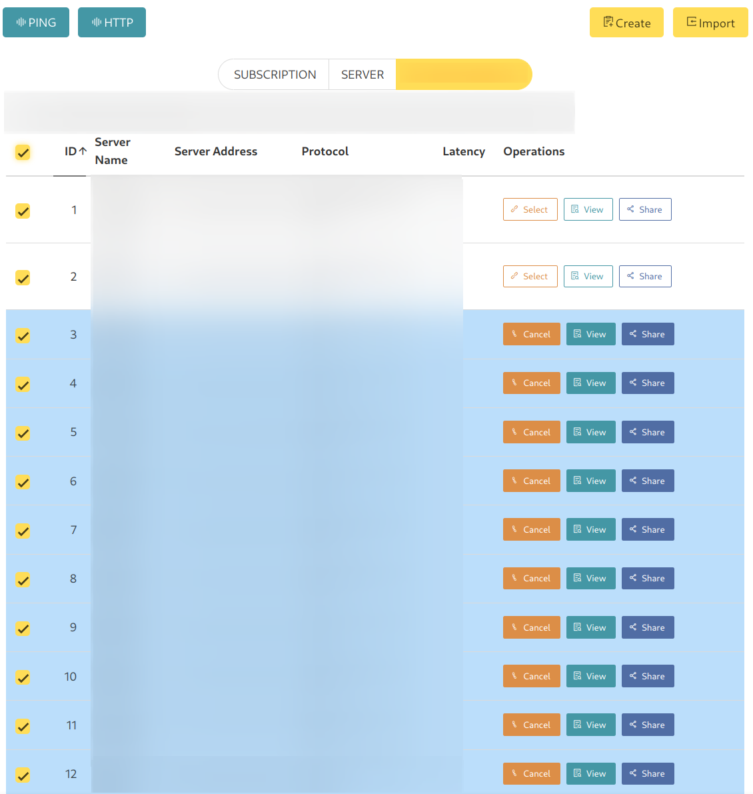
Task: Run the HTTP latency test
Action: (x=112, y=22)
